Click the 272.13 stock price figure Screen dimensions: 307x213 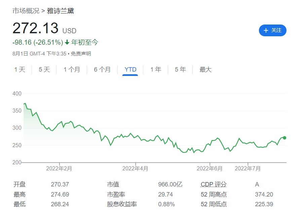35,28
